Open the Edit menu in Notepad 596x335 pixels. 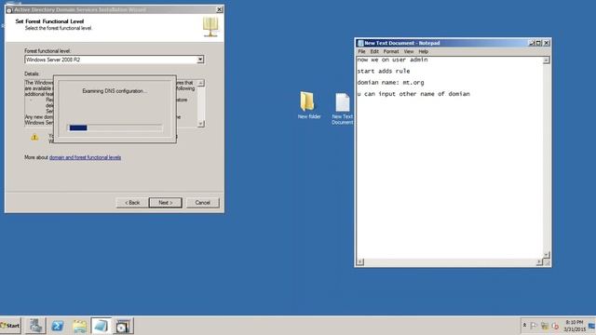pyautogui.click(x=374, y=51)
